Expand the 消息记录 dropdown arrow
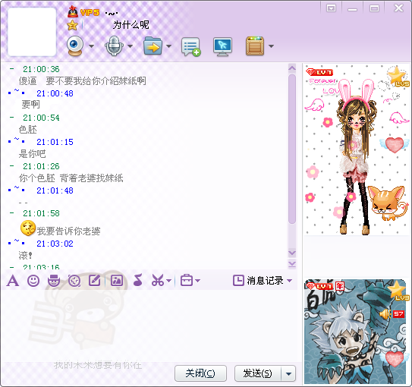The height and width of the screenshot is (387, 412). (290, 281)
